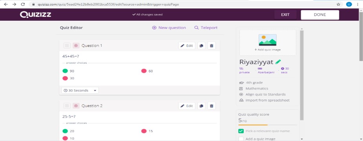This screenshot has height=141, width=363.
Task: Toggle the 'Add a quiz image' checkbox
Action: pos(241,139)
